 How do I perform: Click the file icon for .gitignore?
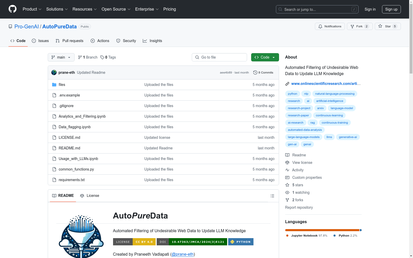point(54,106)
